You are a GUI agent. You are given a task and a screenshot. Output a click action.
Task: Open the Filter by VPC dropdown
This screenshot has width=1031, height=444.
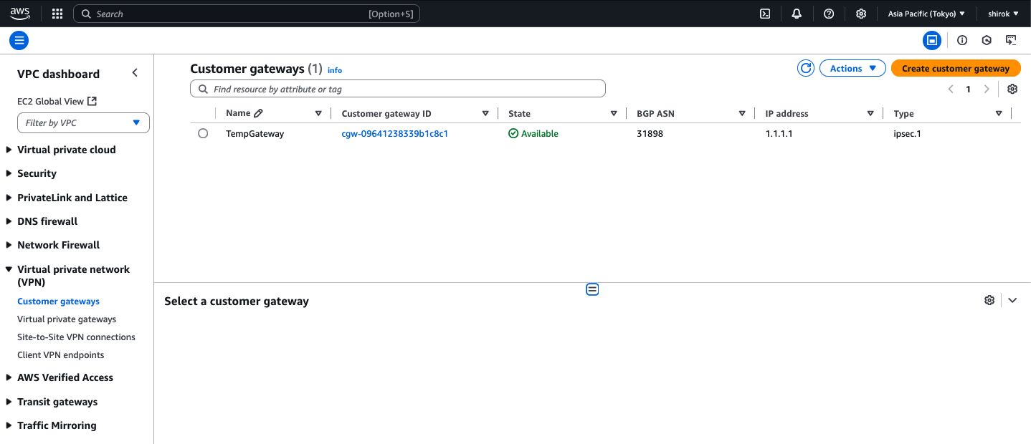(83, 122)
